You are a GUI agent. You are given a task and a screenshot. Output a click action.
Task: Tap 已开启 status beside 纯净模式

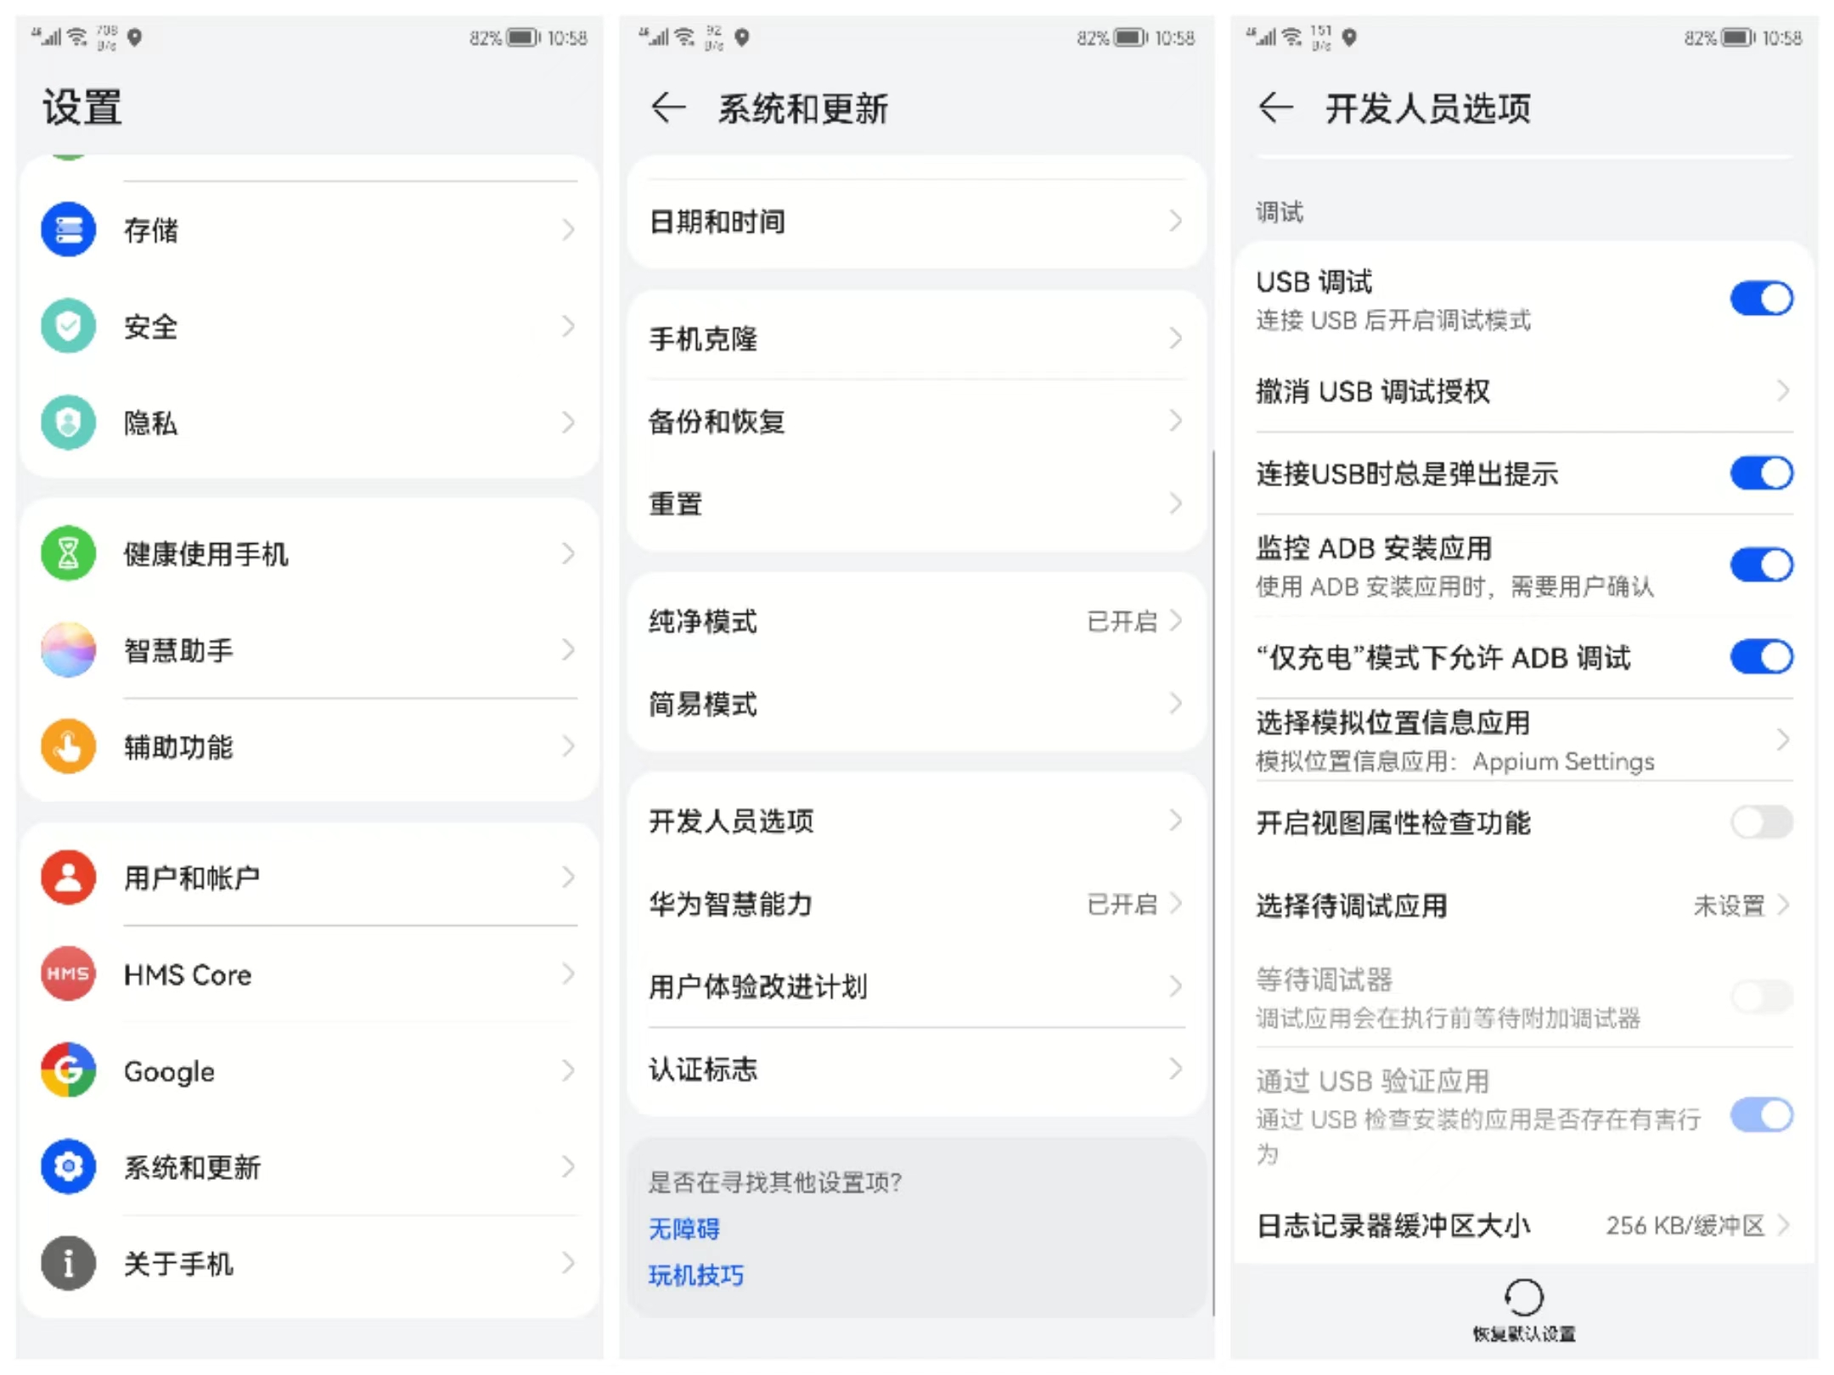click(x=1122, y=621)
